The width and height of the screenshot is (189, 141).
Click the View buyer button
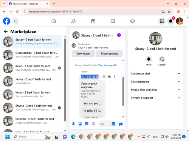point(84,53)
